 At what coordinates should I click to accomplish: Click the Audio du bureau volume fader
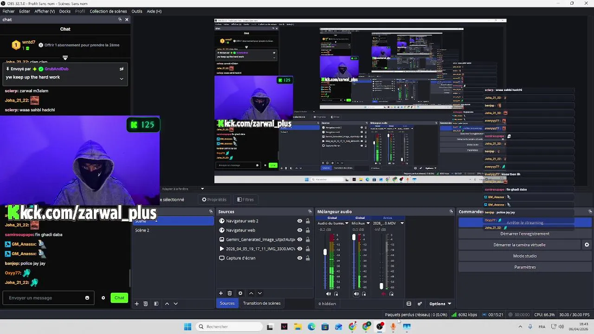tap(325, 252)
